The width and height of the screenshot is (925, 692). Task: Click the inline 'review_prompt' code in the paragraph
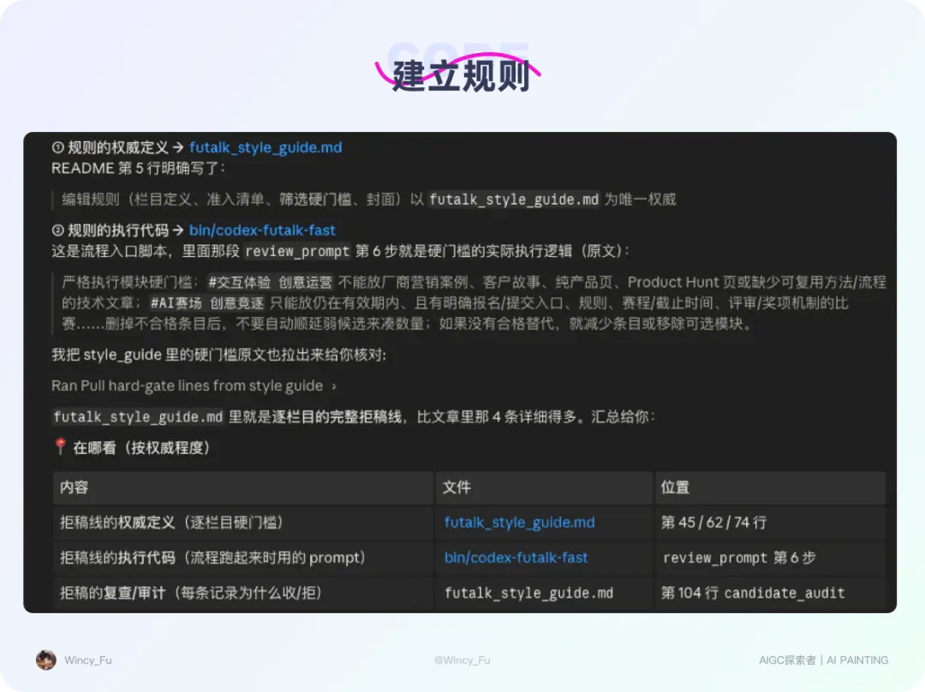pyautogui.click(x=297, y=251)
